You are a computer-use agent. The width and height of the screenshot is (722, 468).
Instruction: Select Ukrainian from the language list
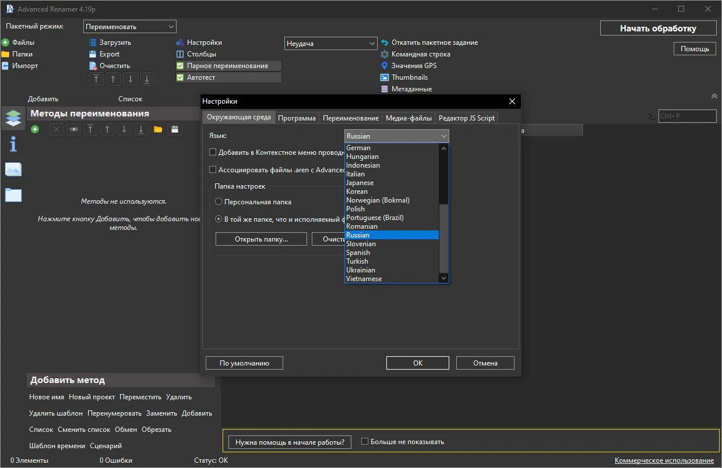click(x=361, y=270)
